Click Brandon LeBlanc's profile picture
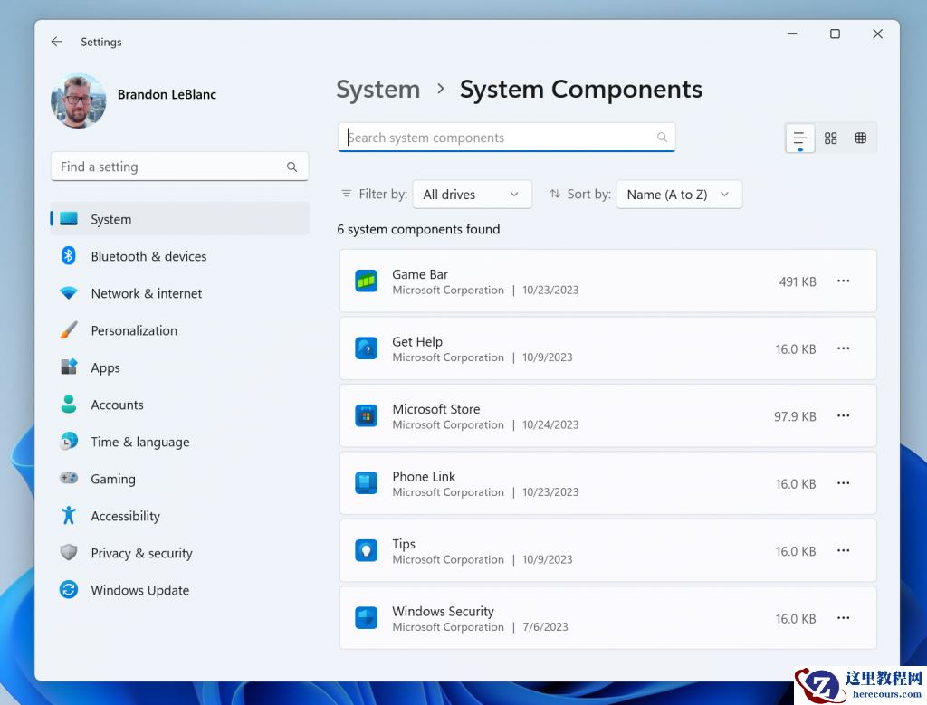Image resolution: width=927 pixels, height=705 pixels. point(78,101)
